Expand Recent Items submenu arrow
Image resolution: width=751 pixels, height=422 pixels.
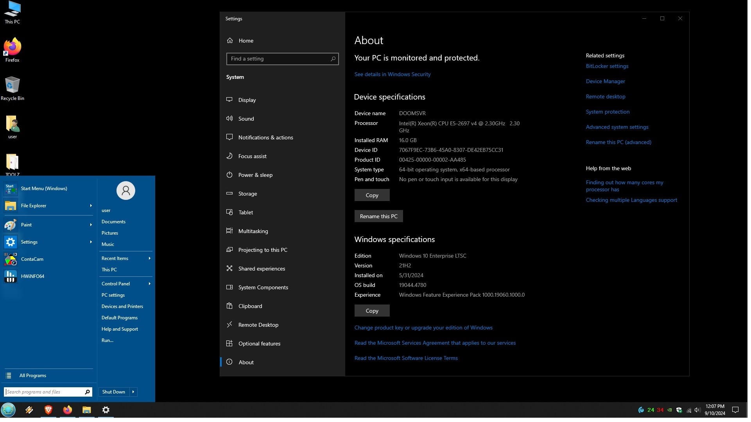click(149, 258)
